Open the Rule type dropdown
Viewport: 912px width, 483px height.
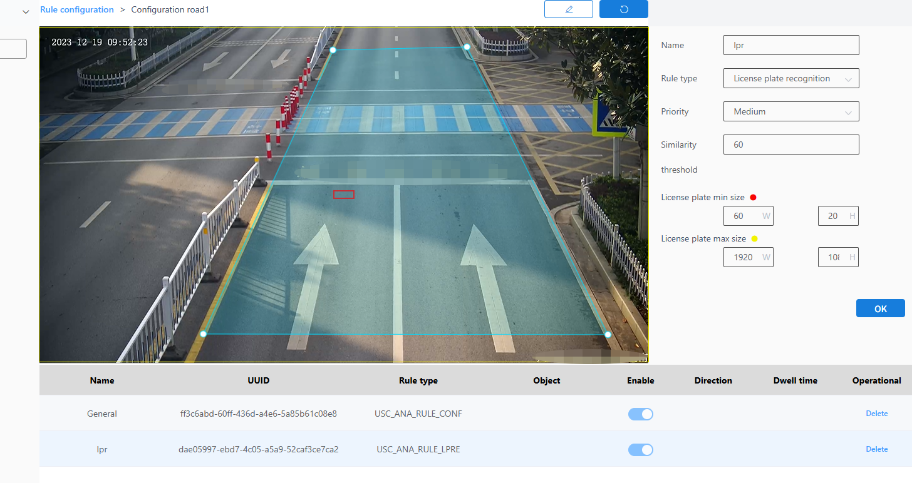pos(790,78)
